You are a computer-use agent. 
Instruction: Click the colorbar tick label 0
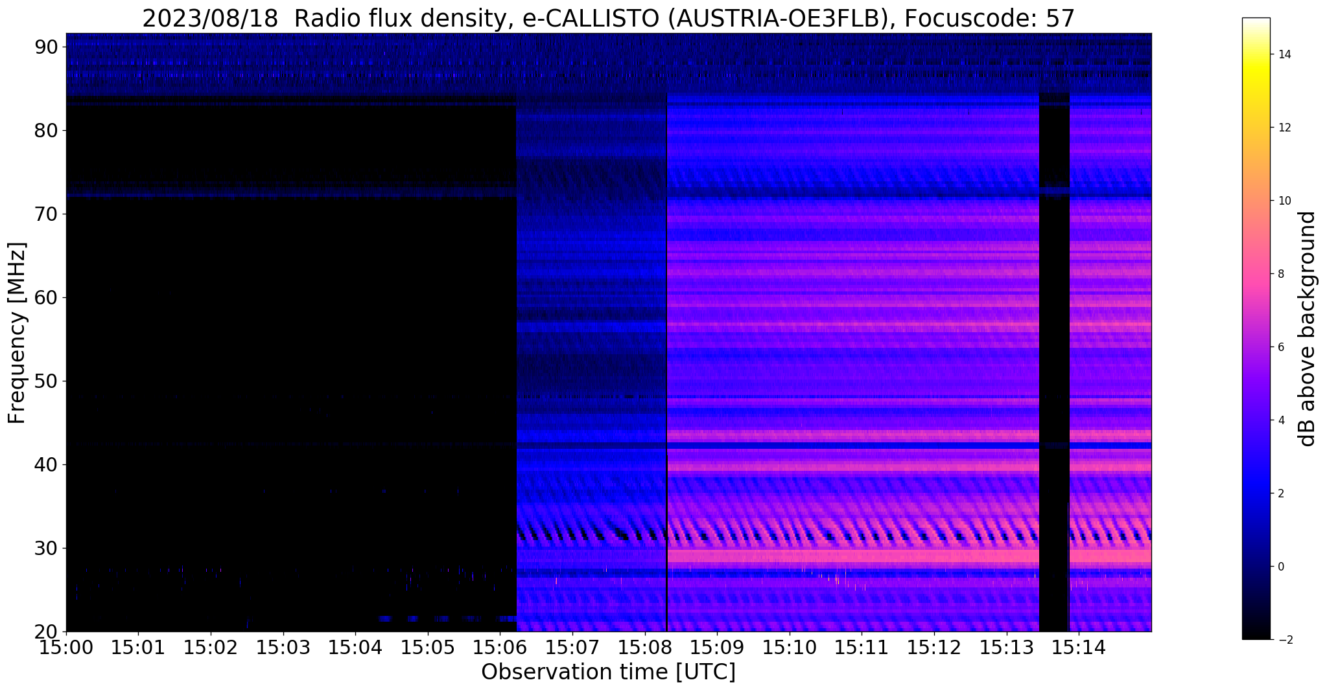[1280, 567]
